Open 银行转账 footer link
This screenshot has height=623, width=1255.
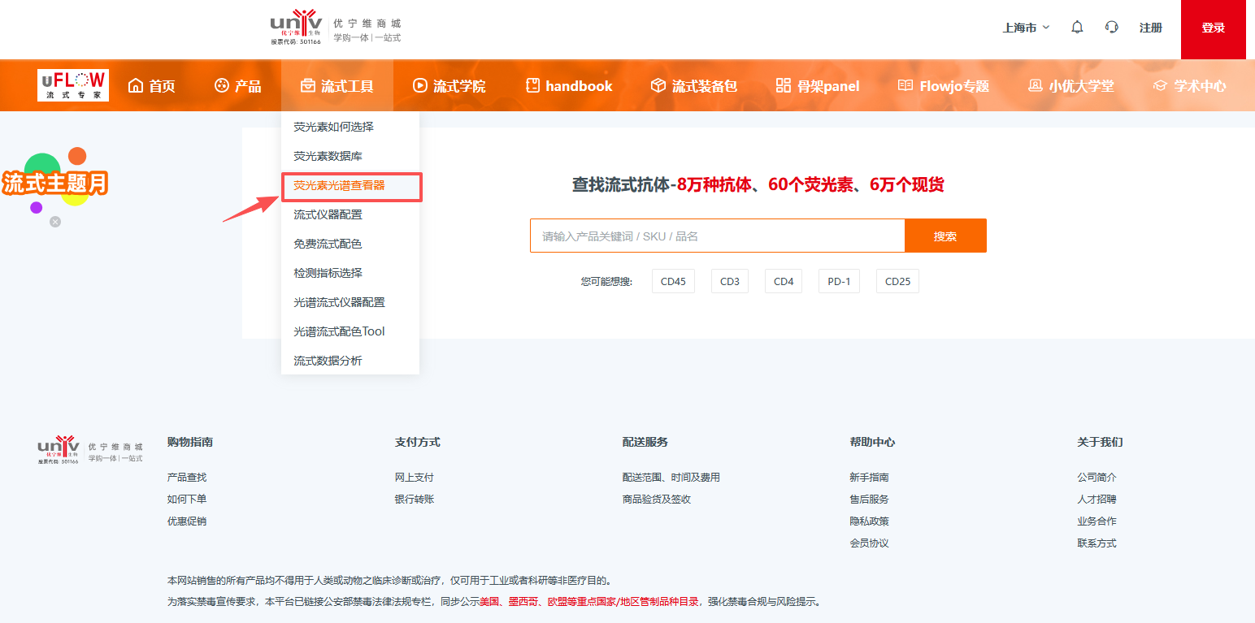pyautogui.click(x=415, y=500)
